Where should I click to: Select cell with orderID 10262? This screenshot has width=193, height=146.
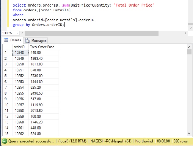tap(20, 134)
